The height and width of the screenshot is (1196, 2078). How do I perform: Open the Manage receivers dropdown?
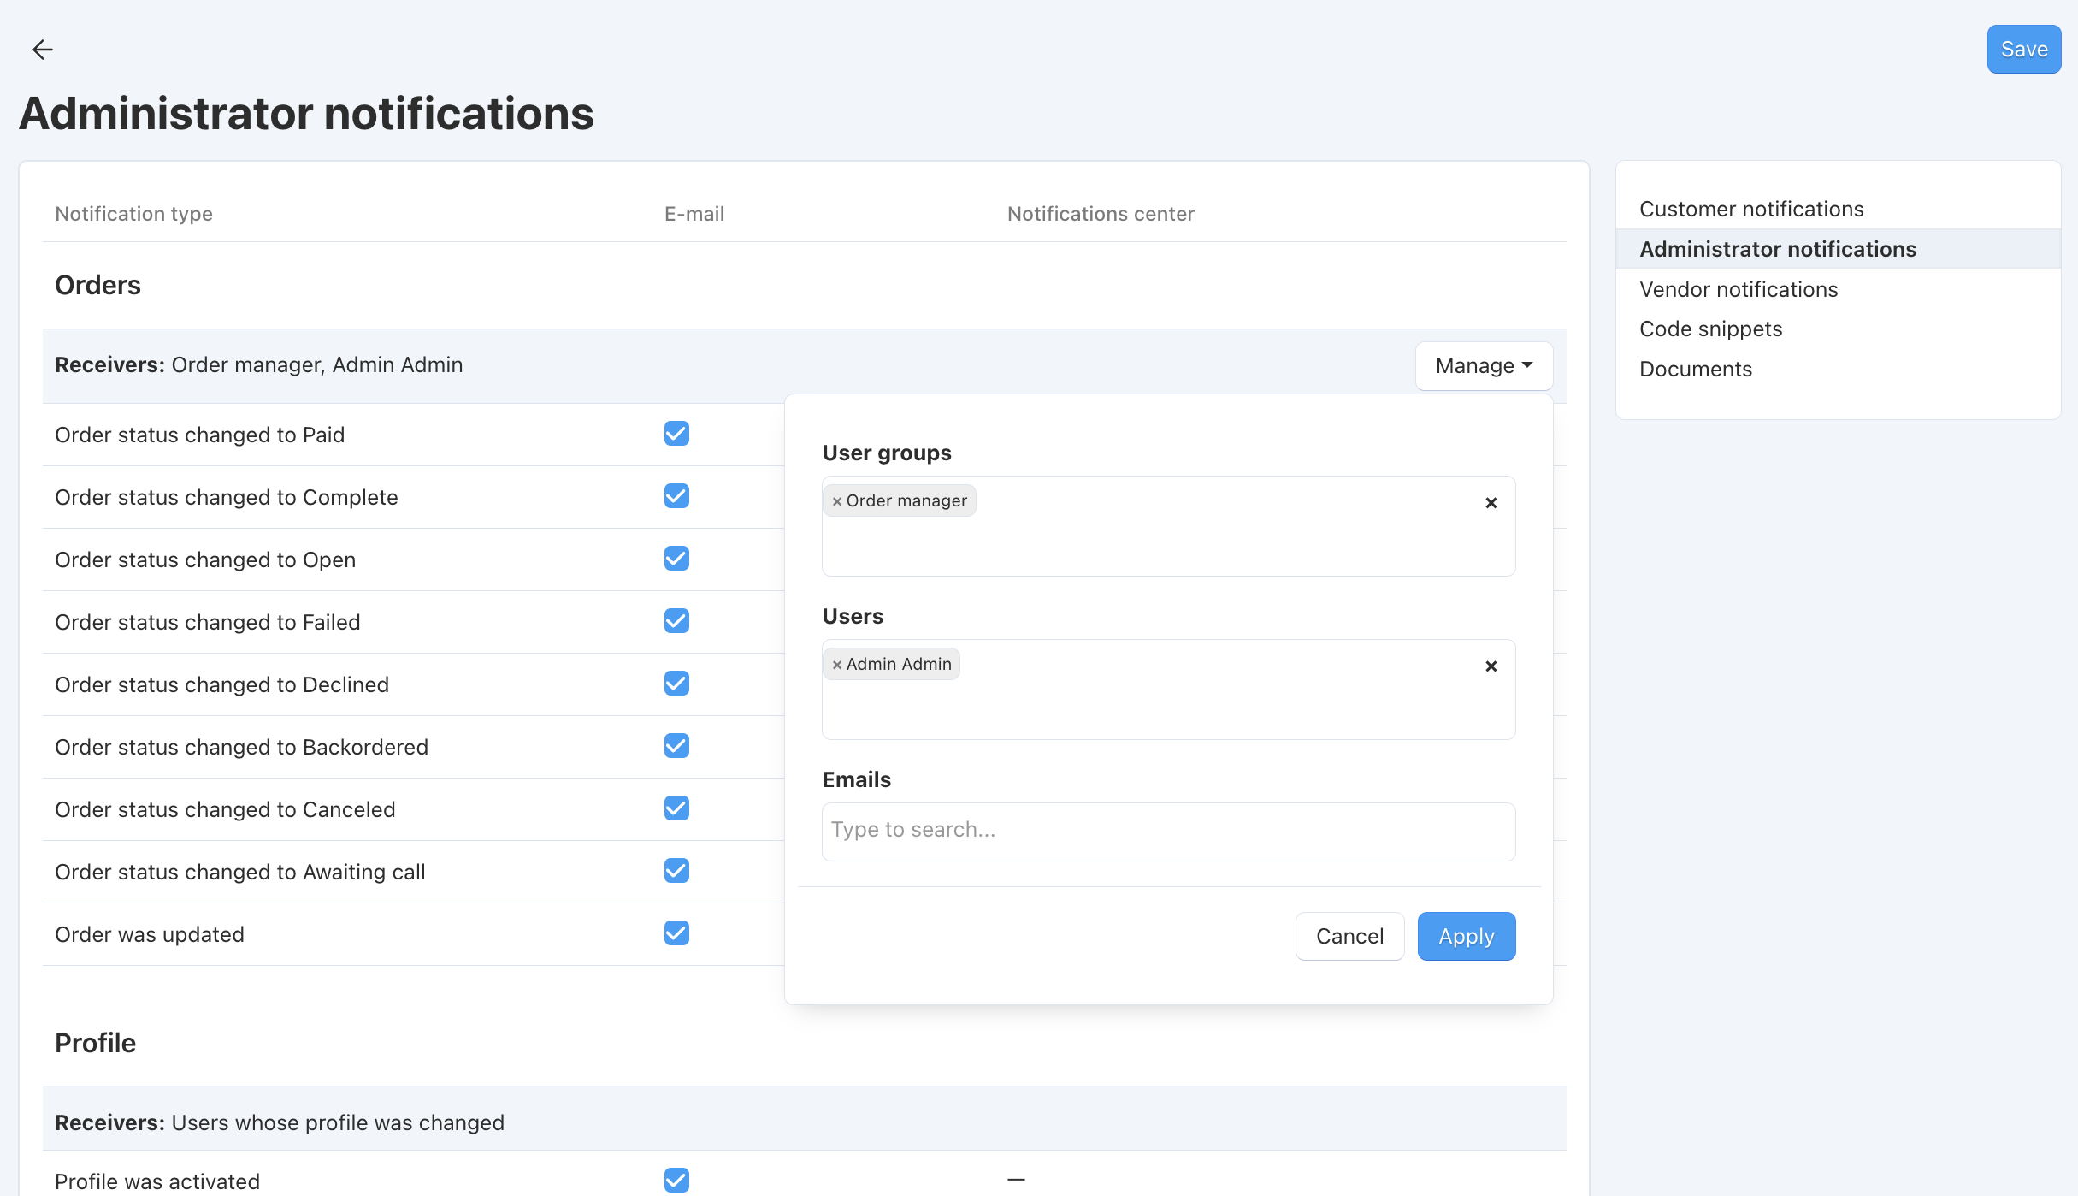pos(1484,365)
